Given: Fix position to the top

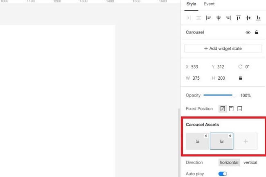Looking at the screenshot, I should (x=231, y=109).
